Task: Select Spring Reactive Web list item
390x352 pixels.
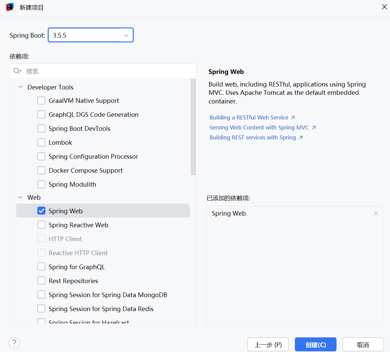Action: tap(78, 225)
